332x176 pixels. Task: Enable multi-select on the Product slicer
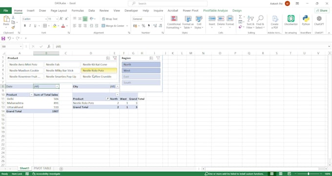coord(108,58)
